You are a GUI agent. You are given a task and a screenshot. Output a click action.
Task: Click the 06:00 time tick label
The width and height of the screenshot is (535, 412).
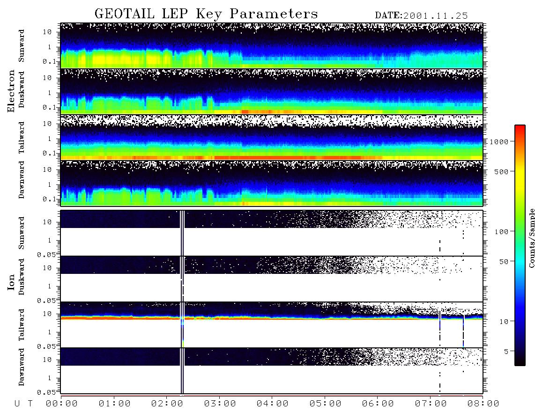pyautogui.click(x=378, y=404)
